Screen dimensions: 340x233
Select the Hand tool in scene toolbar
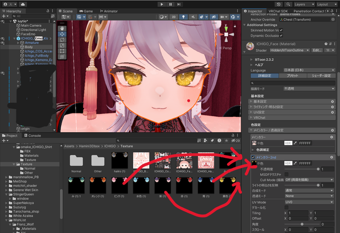pyautogui.click(x=62, y=29)
